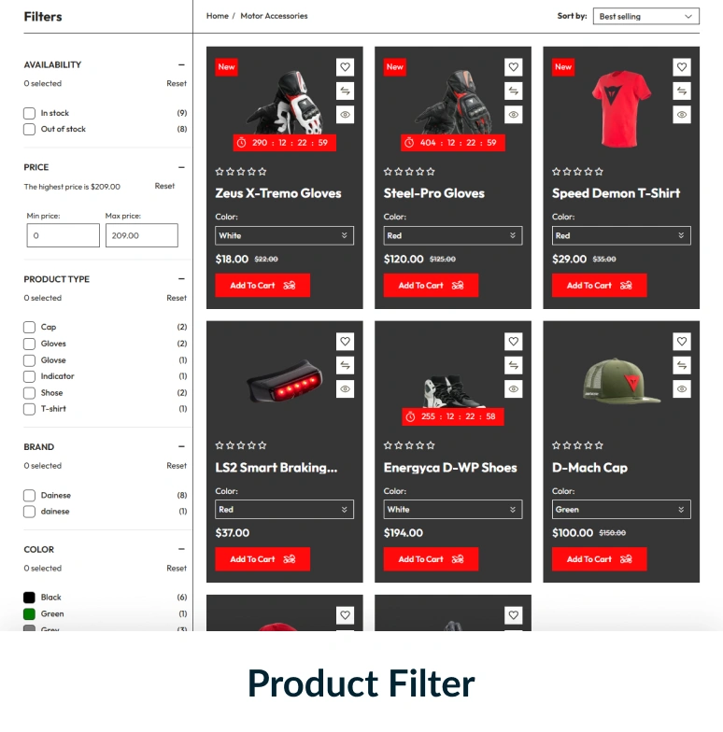
Task: Quick view Speed Demon T-Shirt
Action: click(x=682, y=115)
